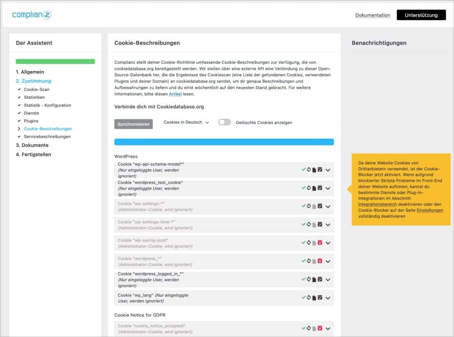Image resolution: width=454 pixels, height=337 pixels.
Task: Follow the Integrationsbereich link in the notice
Action: (377, 204)
